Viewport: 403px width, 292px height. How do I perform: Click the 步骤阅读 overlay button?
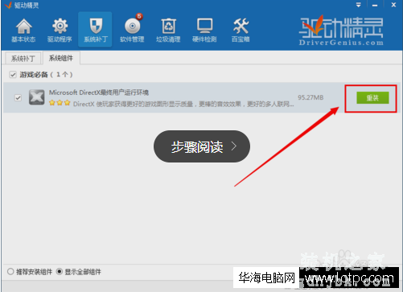point(202,146)
